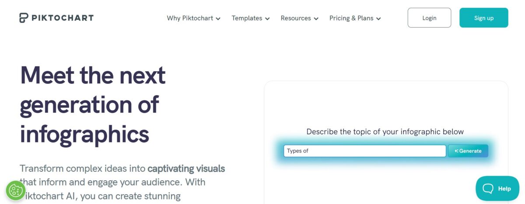The width and height of the screenshot is (525, 204).
Task: Expand the chevron beside Pricing & Plans
Action: point(378,19)
